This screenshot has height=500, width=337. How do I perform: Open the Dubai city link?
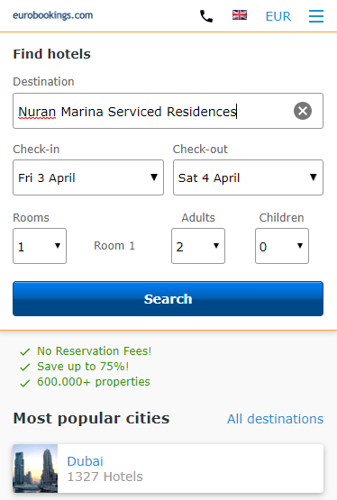point(85,461)
